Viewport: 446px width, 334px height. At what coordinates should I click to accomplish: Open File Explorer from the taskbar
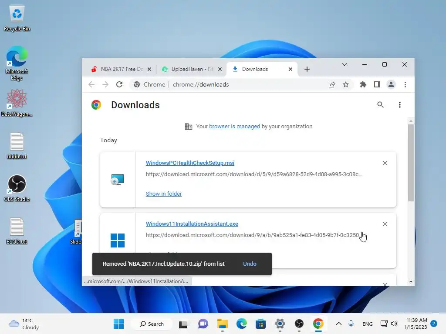click(223, 324)
